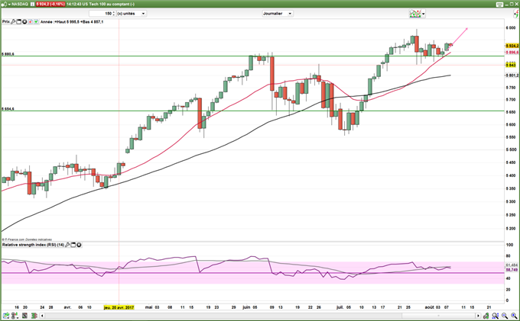Maximize the Prix price panel
Screen dimensions: 520x321
(x=18, y=21)
